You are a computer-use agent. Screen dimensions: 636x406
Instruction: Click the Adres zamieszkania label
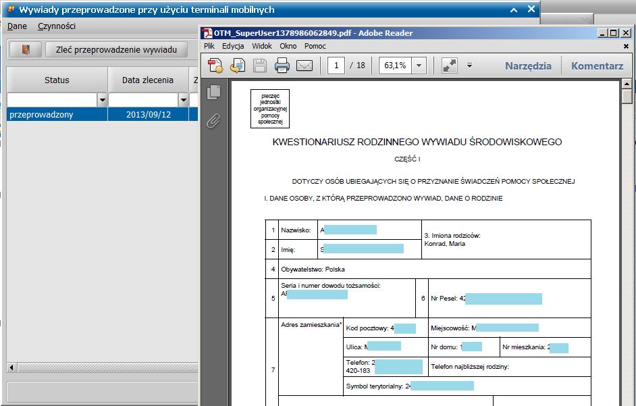311,325
